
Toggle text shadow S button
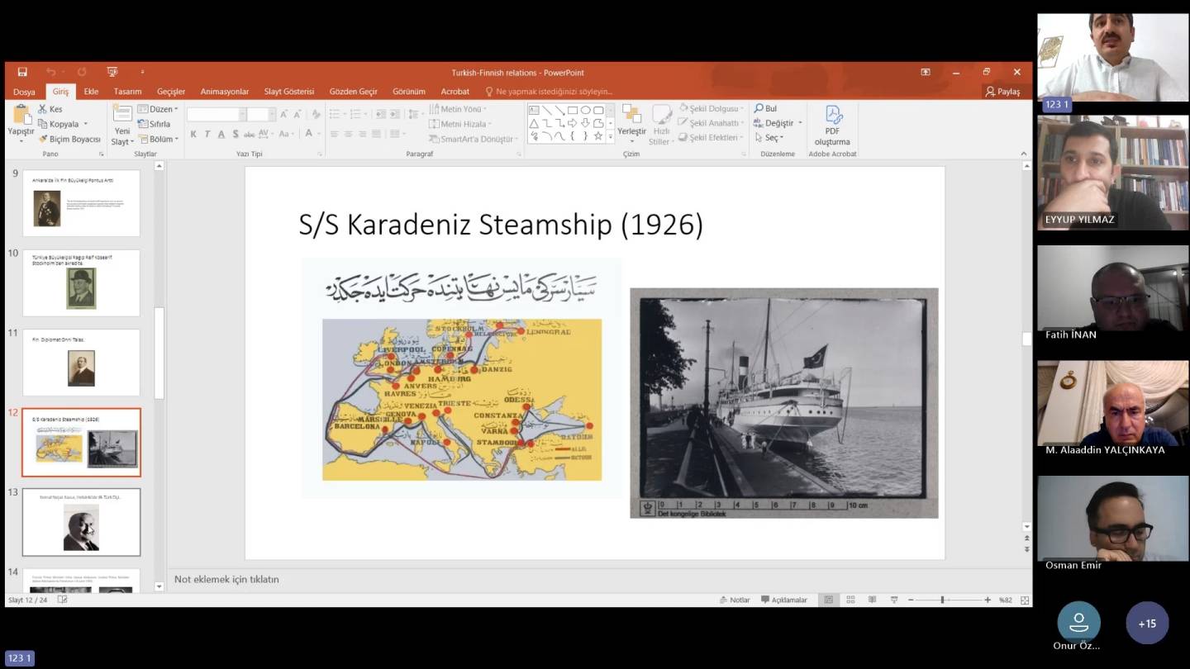(236, 134)
